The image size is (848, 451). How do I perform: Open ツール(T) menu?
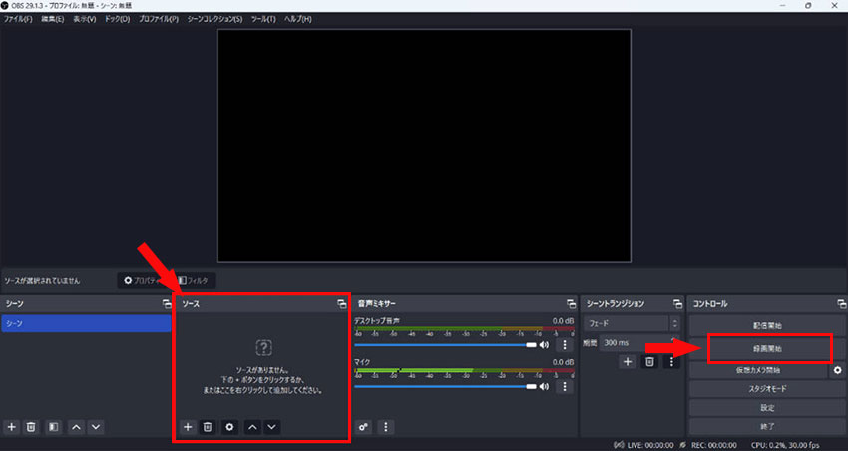pyautogui.click(x=263, y=19)
